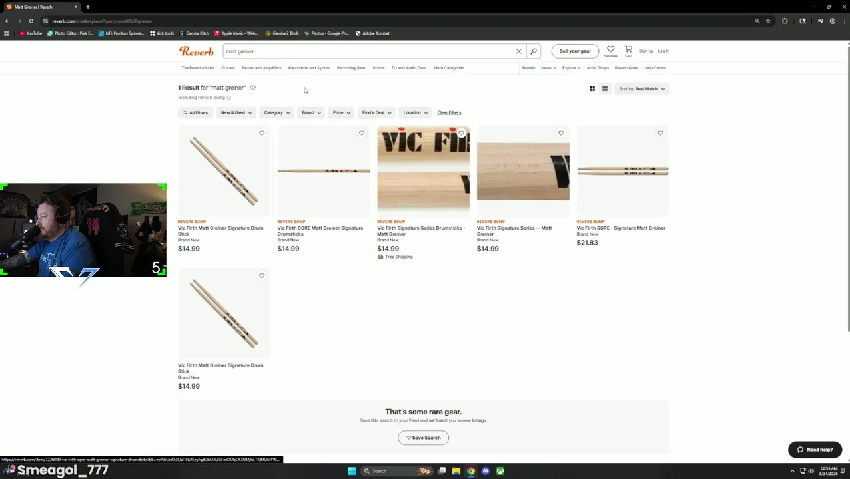
Task: Click the site information icon in address bar
Action: click(x=45, y=21)
